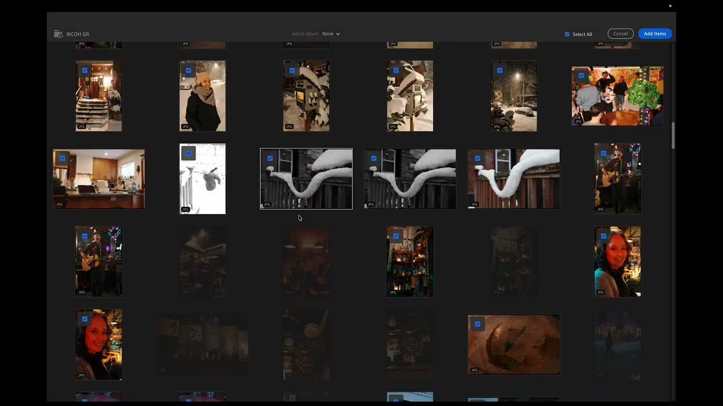This screenshot has height=406, width=723.
Task: Select the red-lit smiling woman thumbnail
Action: pyautogui.click(x=99, y=345)
